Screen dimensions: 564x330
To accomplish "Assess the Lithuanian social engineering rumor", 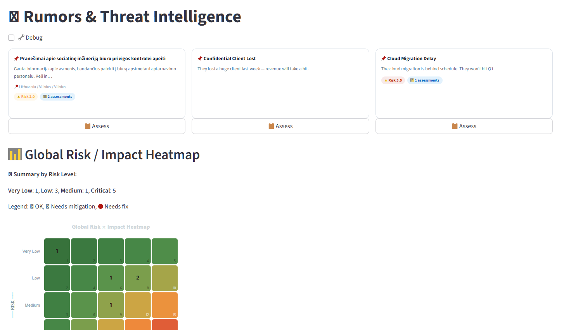I will pos(97,126).
